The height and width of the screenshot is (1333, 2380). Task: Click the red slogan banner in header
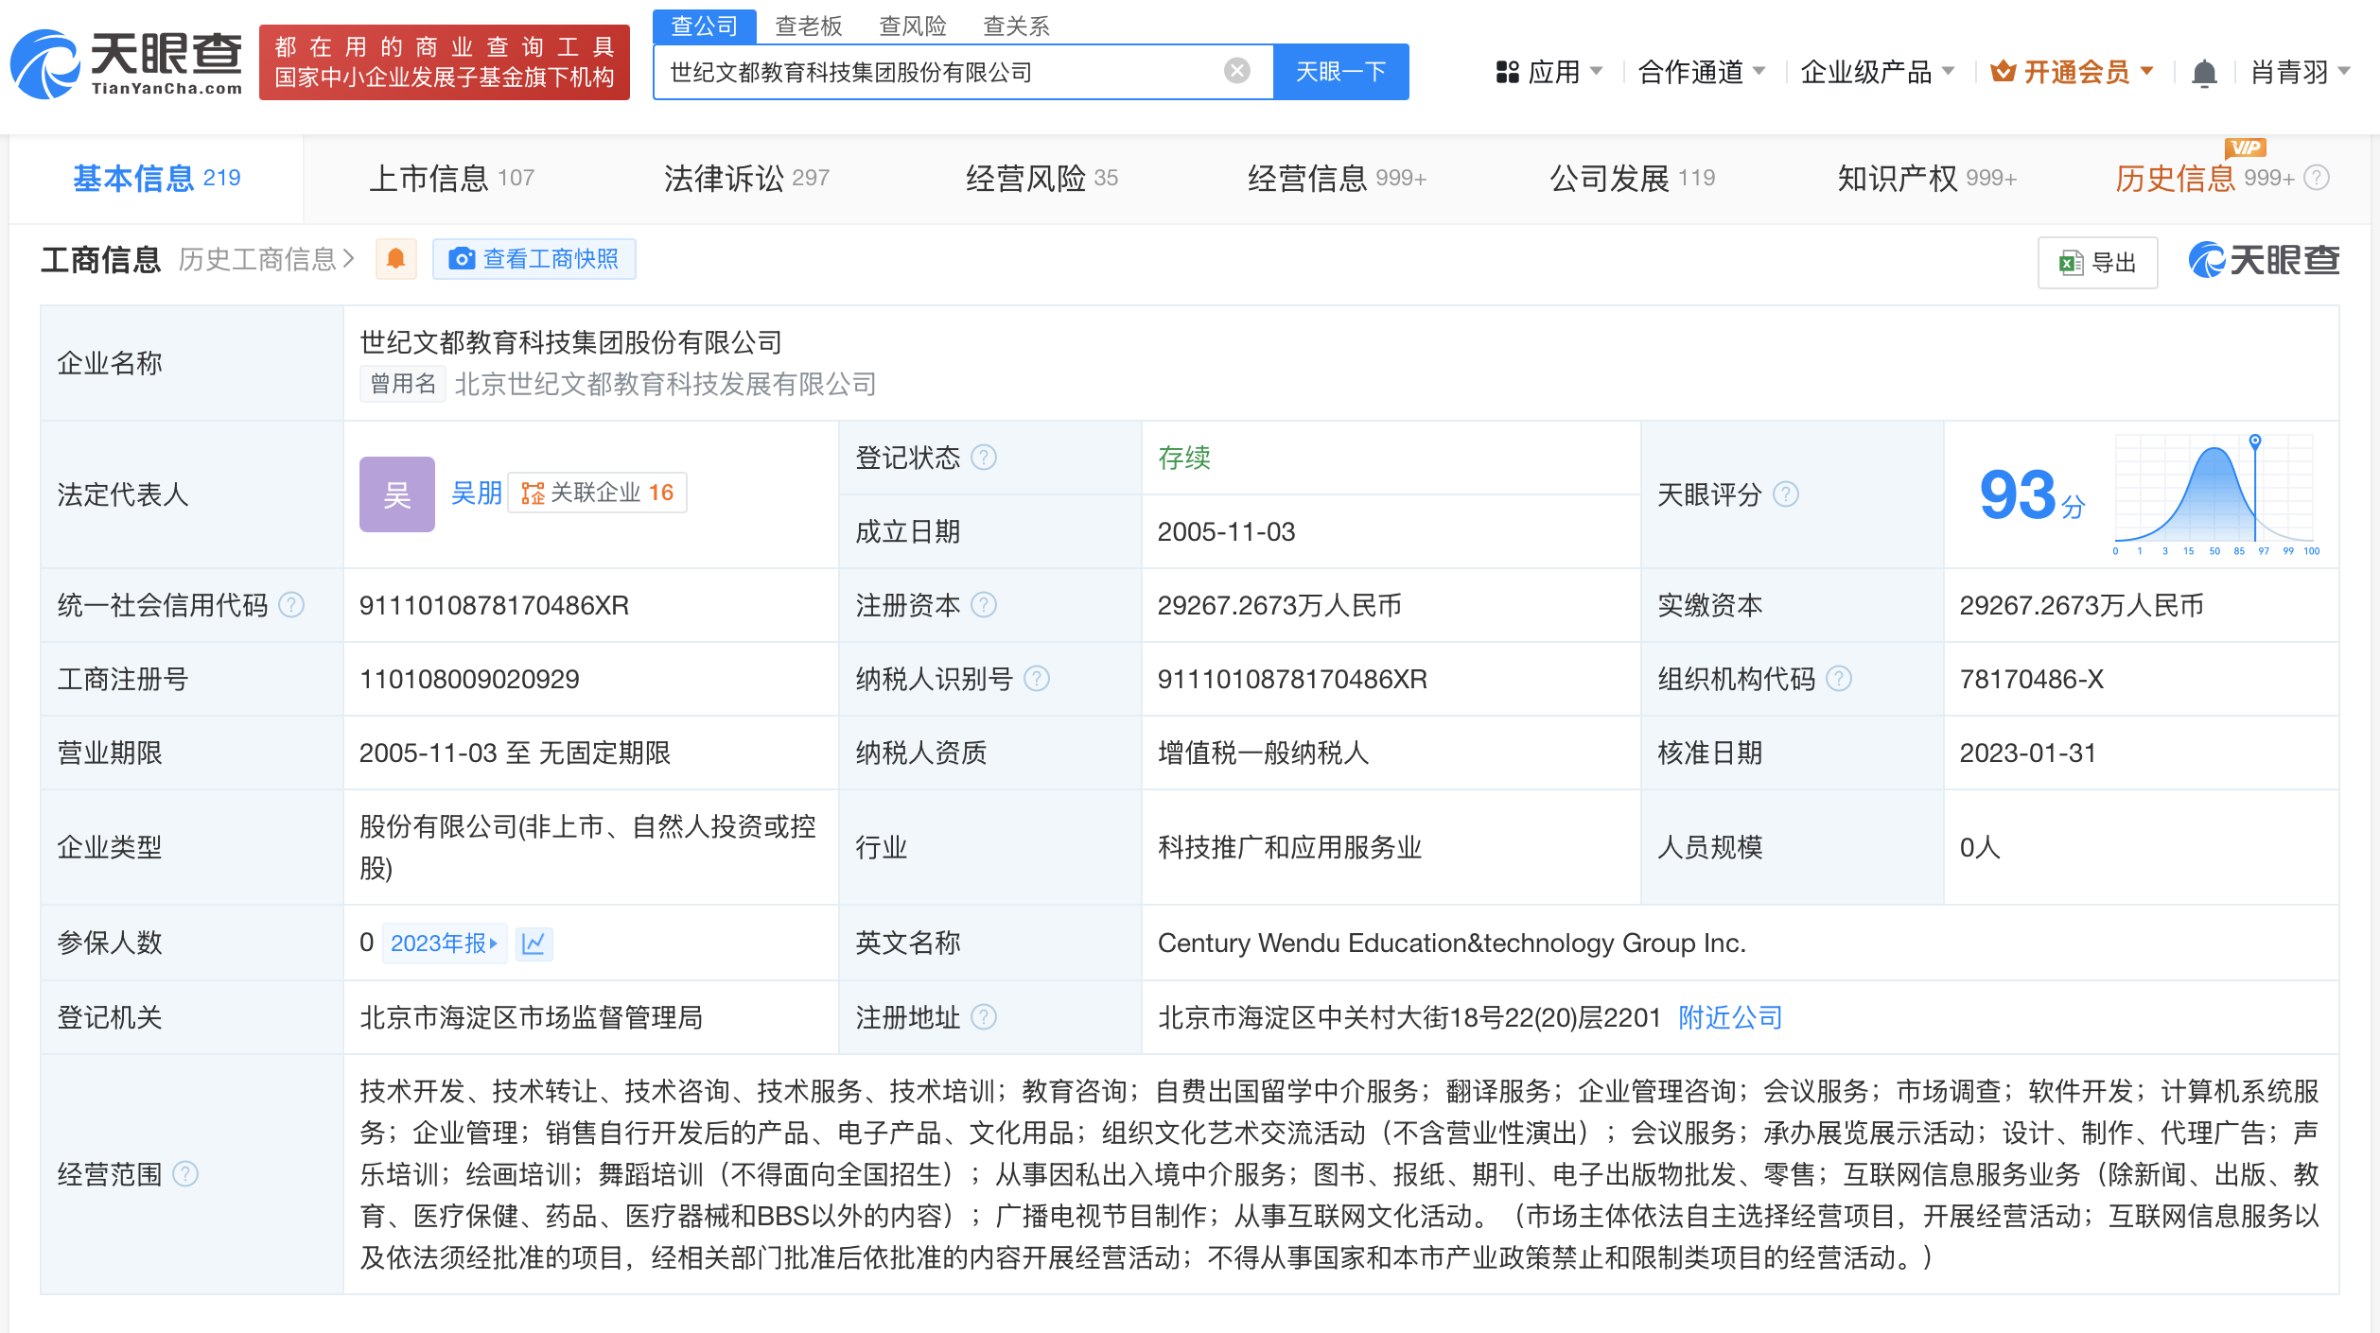pyautogui.click(x=444, y=62)
